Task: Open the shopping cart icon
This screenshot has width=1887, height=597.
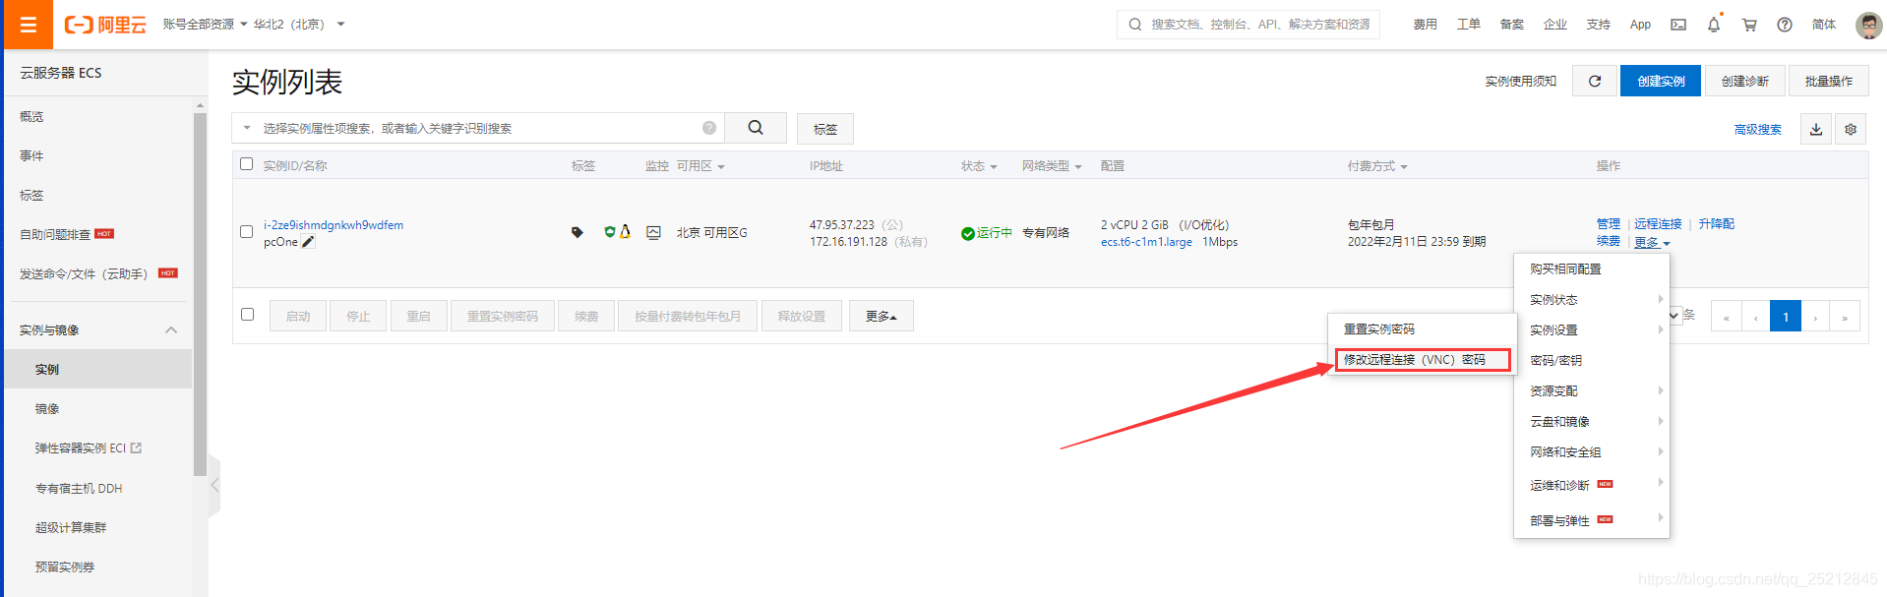Action: (1749, 25)
